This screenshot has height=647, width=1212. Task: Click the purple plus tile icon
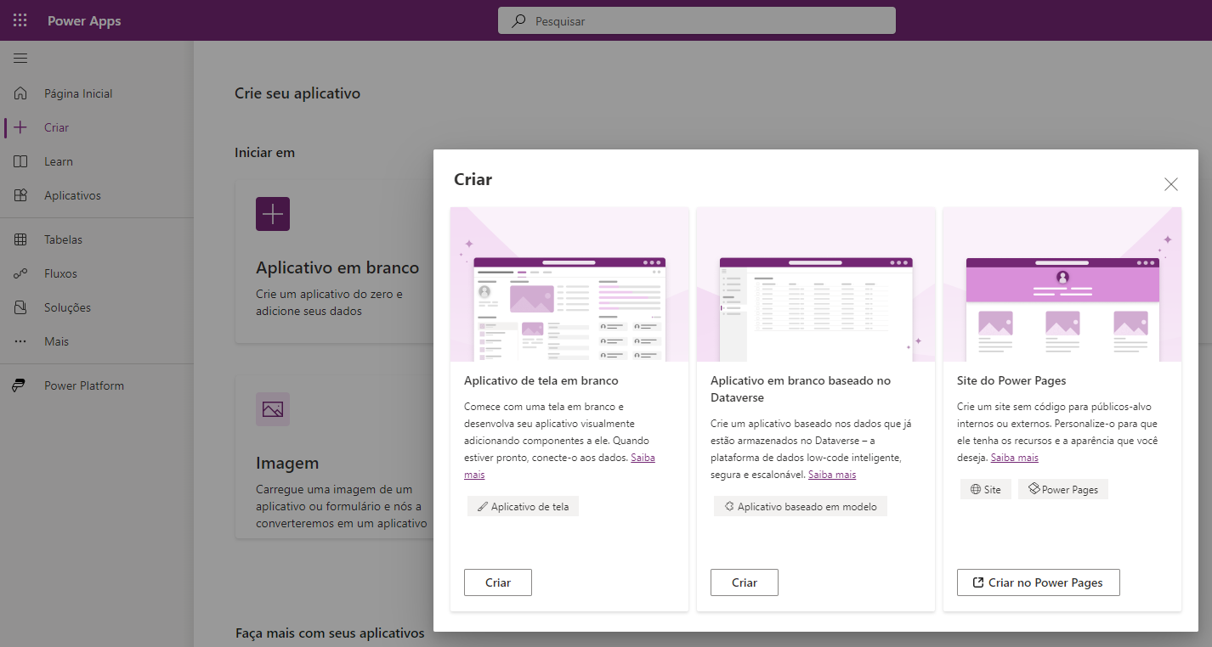tap(273, 214)
